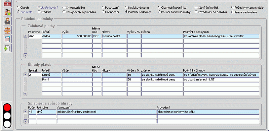Click up arrow in Splatnost a způsob úhrady
This screenshot has width=269, height=131.
coord(26,112)
